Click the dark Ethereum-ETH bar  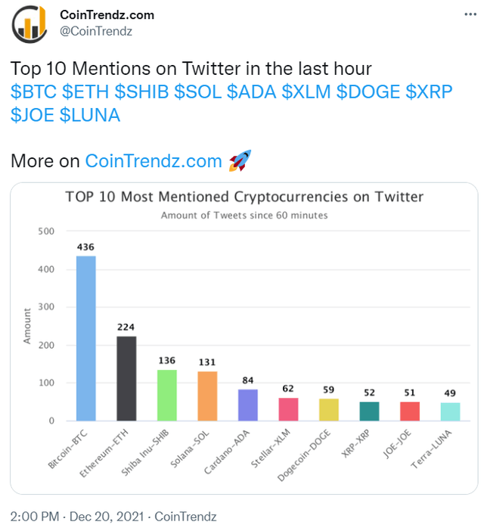point(126,377)
